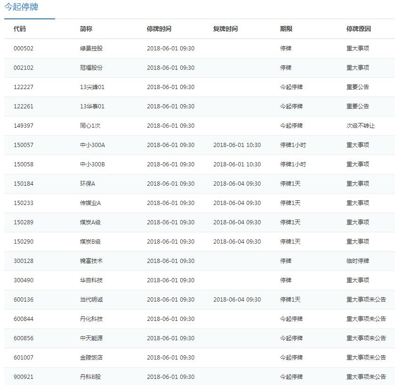Click the 期限 column header

click(x=286, y=29)
